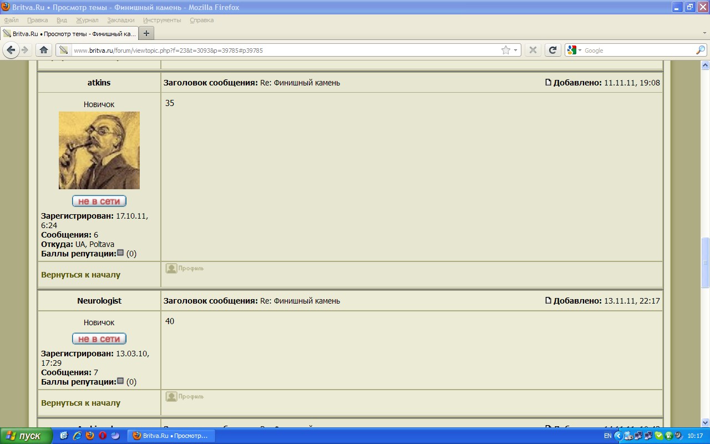The height and width of the screenshot is (444, 710).
Task: Open the Закладки menu
Action: [x=120, y=20]
